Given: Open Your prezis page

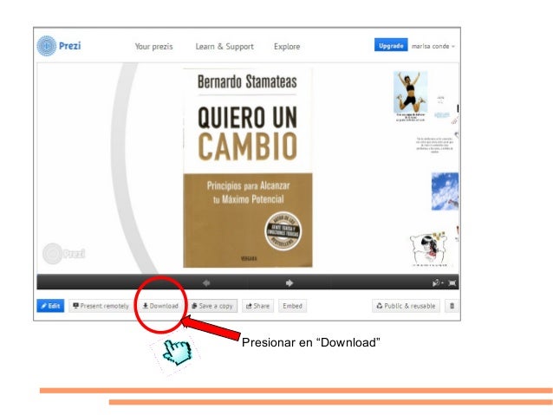Looking at the screenshot, I should click(153, 47).
